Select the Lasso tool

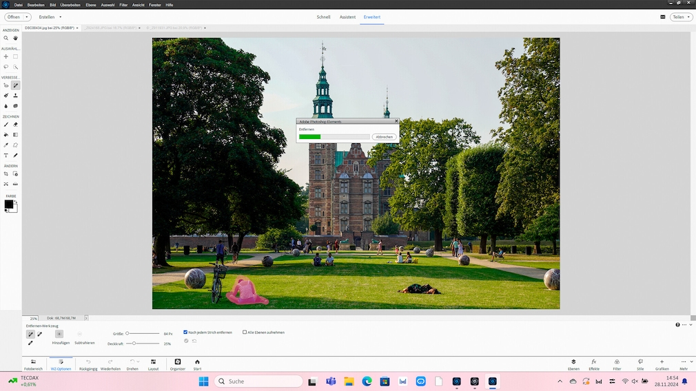(6, 67)
